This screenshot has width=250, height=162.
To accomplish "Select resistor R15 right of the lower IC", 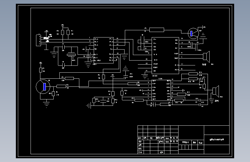I will [181, 94].
